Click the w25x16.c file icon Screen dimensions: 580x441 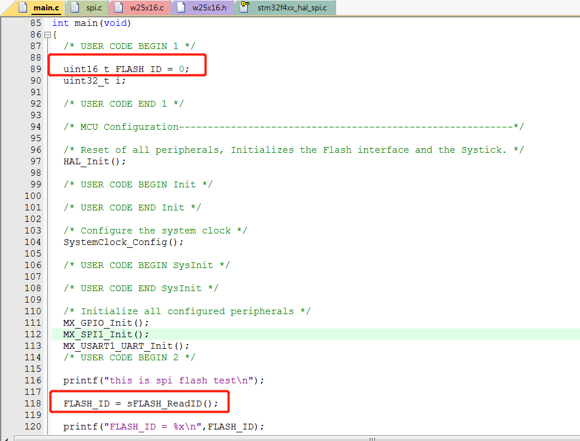pyautogui.click(x=119, y=7)
